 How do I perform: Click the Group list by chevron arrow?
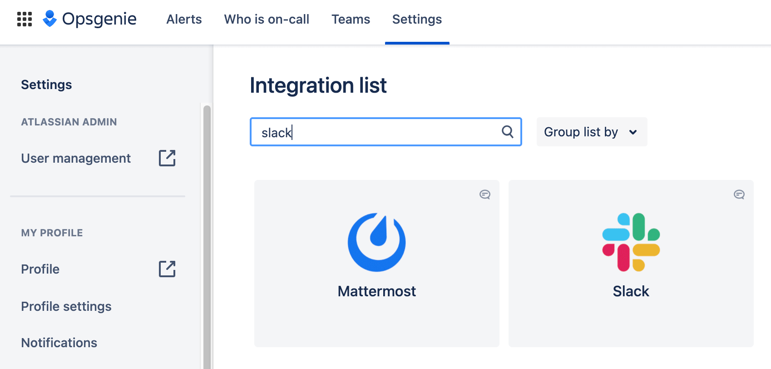(x=633, y=132)
